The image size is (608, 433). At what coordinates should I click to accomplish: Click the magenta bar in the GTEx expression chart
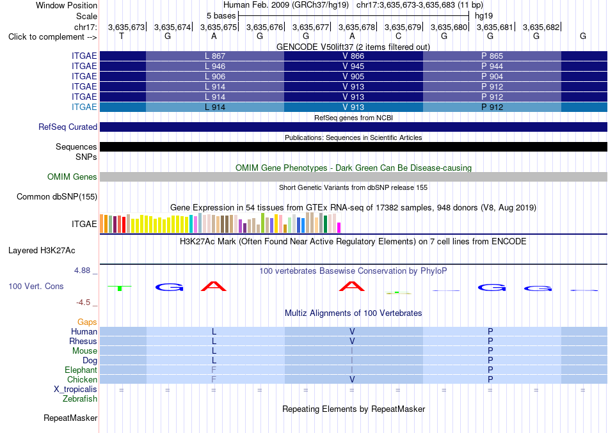339,228
